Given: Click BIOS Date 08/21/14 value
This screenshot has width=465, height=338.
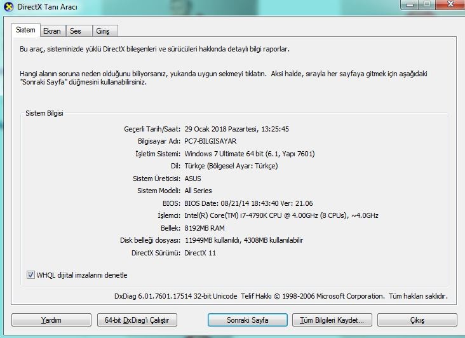Looking at the screenshot, I should tap(248, 203).
